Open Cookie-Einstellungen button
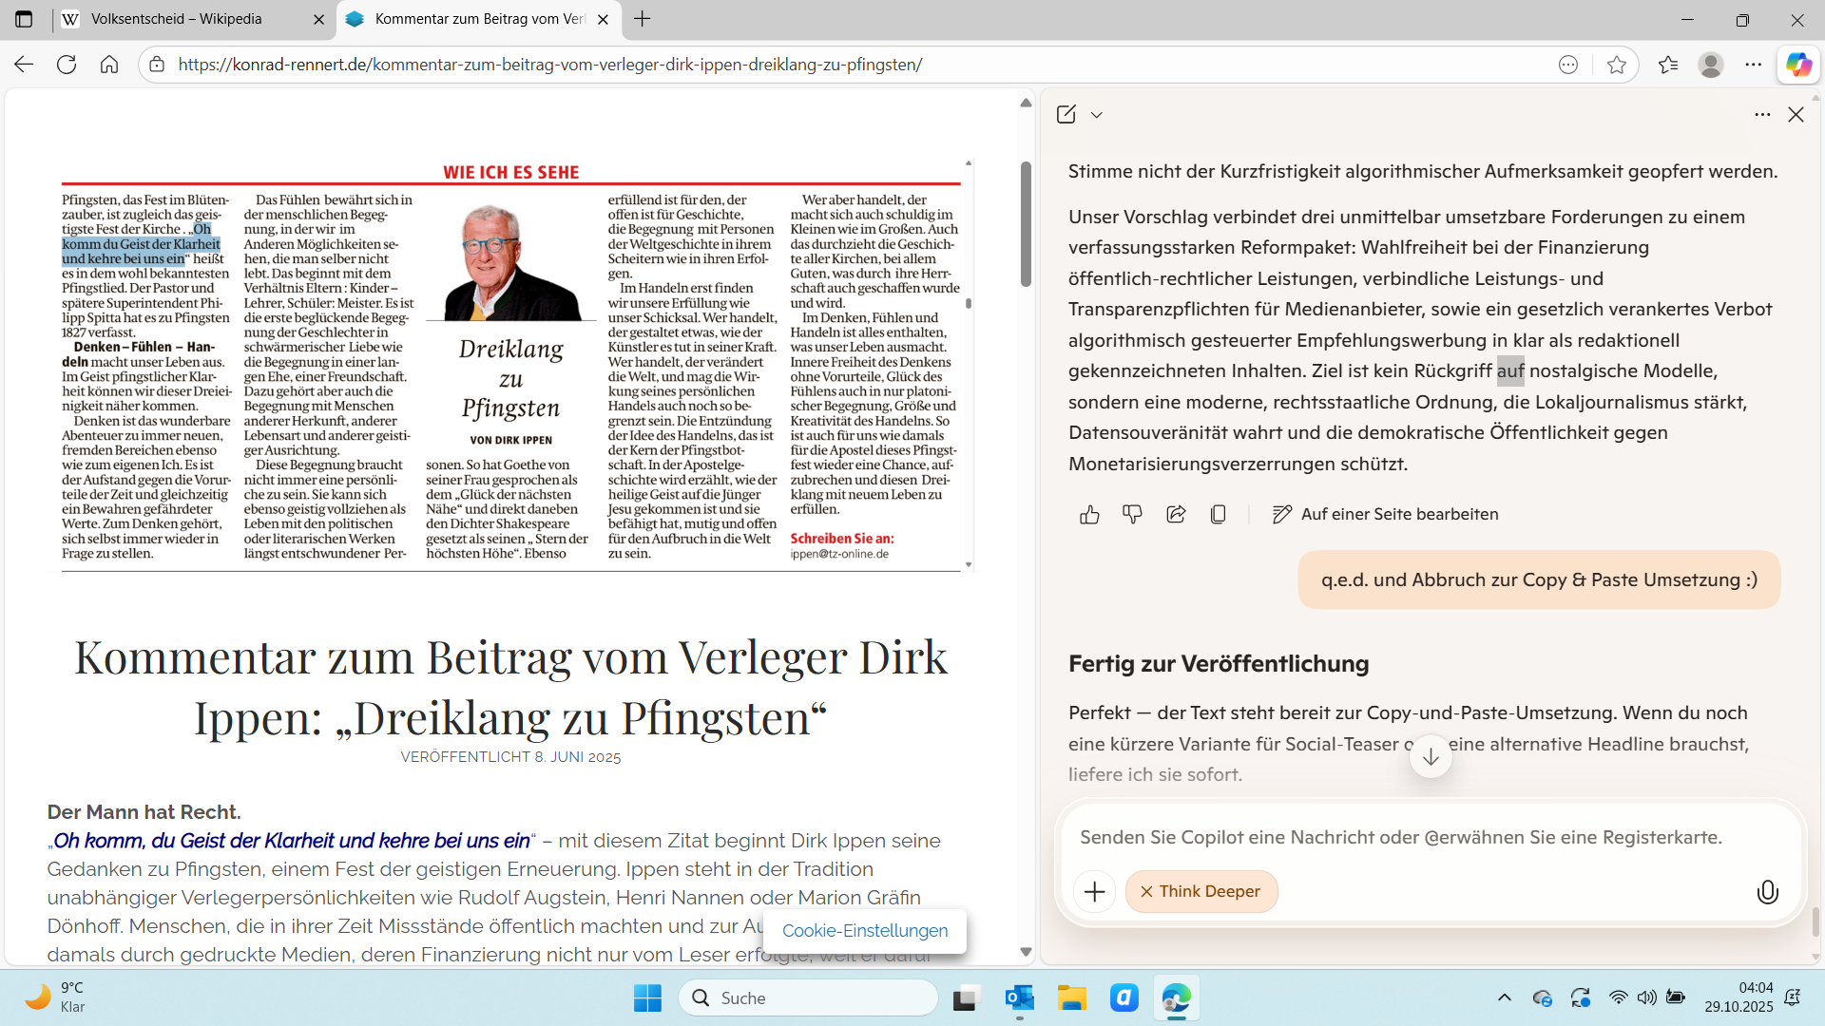This screenshot has width=1825, height=1026. (864, 931)
